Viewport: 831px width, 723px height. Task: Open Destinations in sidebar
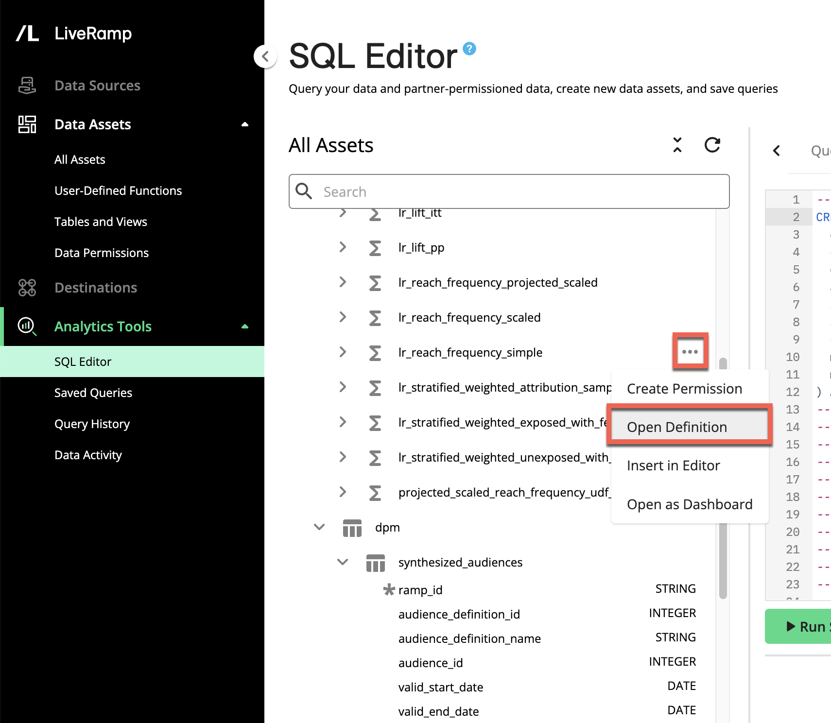coord(96,288)
